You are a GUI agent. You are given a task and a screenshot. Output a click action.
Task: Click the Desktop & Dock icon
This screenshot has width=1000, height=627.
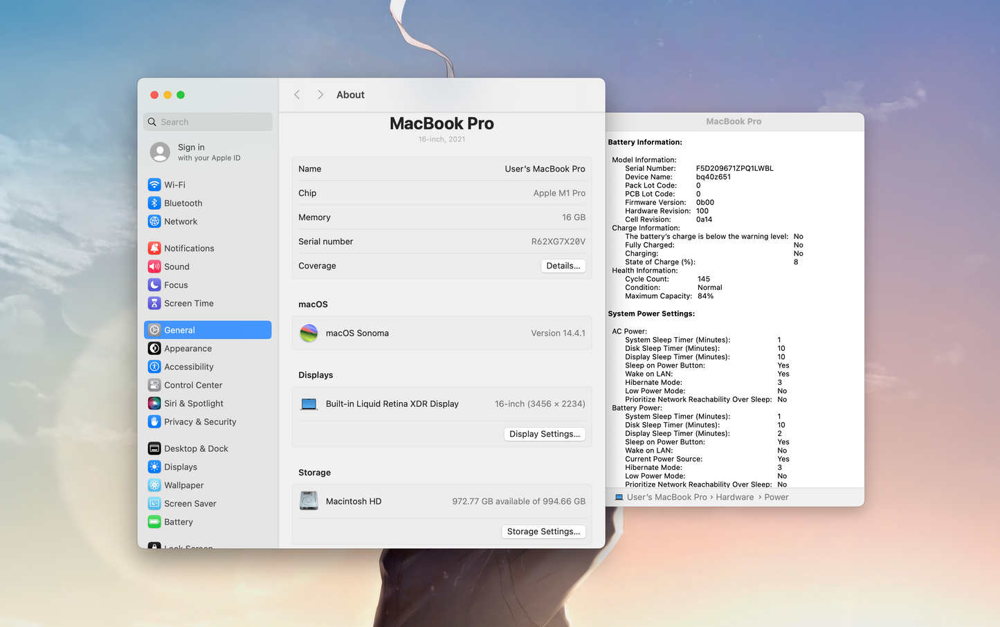[154, 448]
